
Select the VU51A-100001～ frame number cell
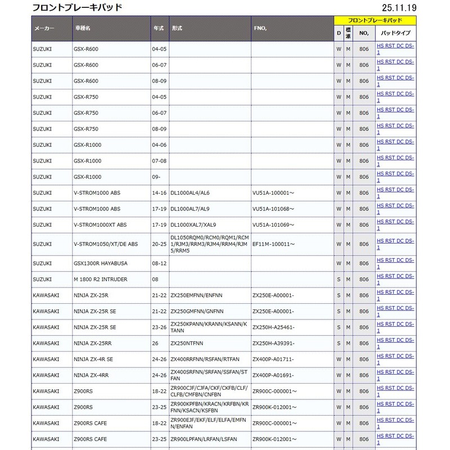292,193
